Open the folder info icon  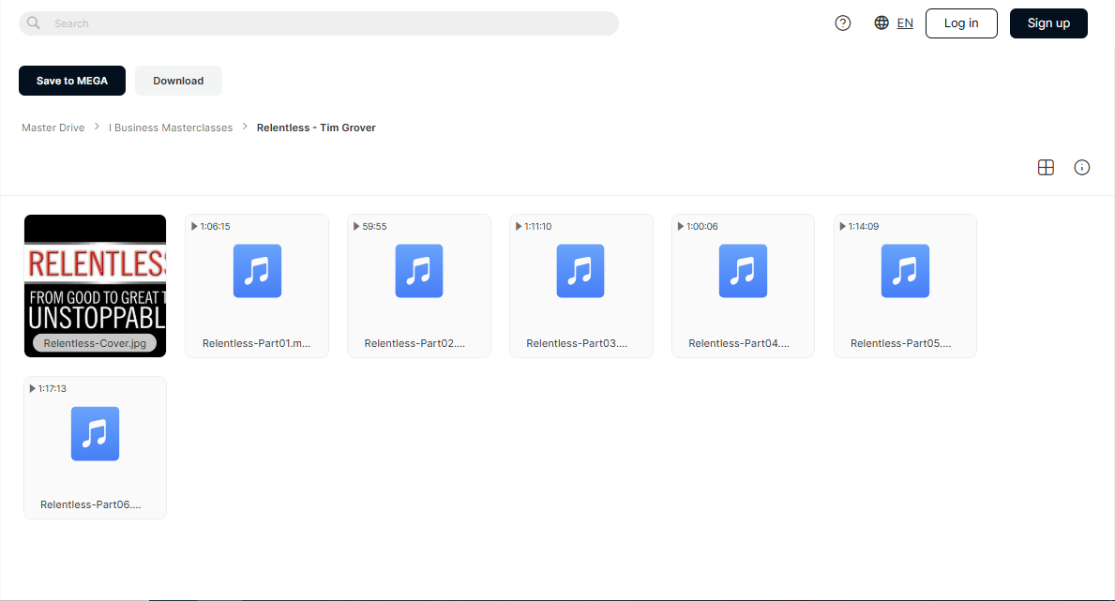click(x=1081, y=167)
